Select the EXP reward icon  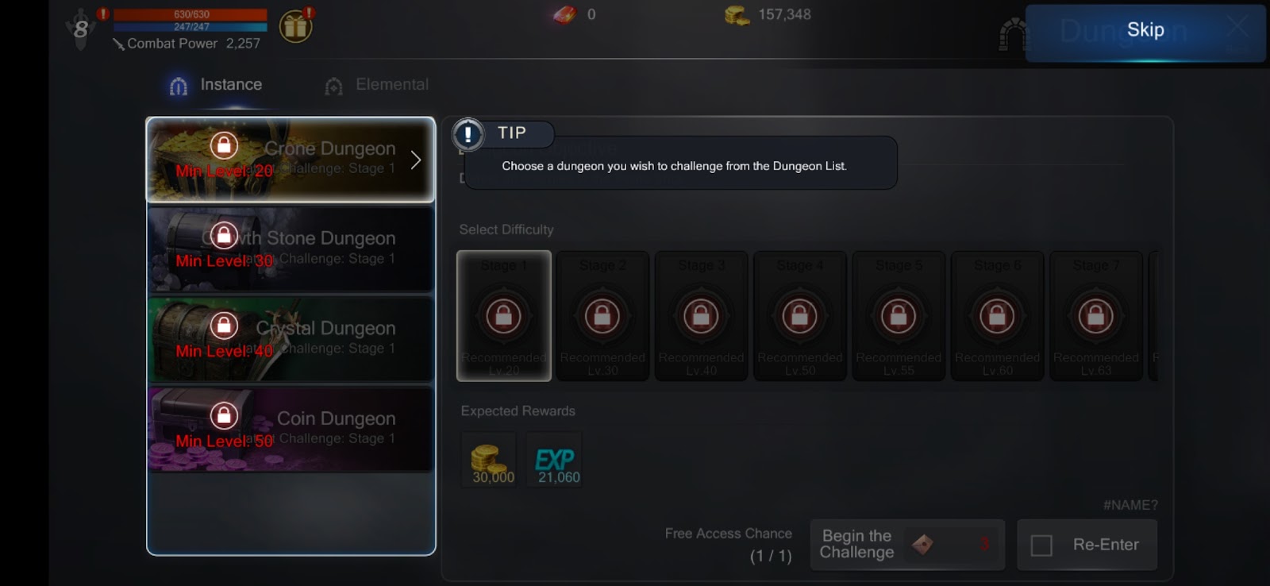554,459
